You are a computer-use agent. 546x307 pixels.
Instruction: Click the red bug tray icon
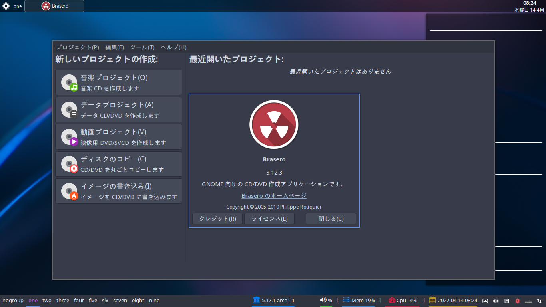pos(517,301)
